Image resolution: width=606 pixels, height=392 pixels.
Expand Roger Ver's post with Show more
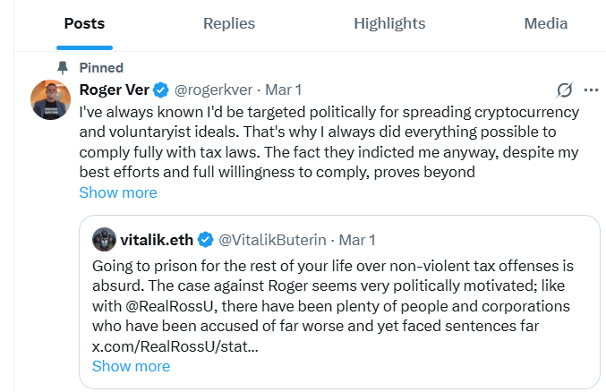[118, 192]
